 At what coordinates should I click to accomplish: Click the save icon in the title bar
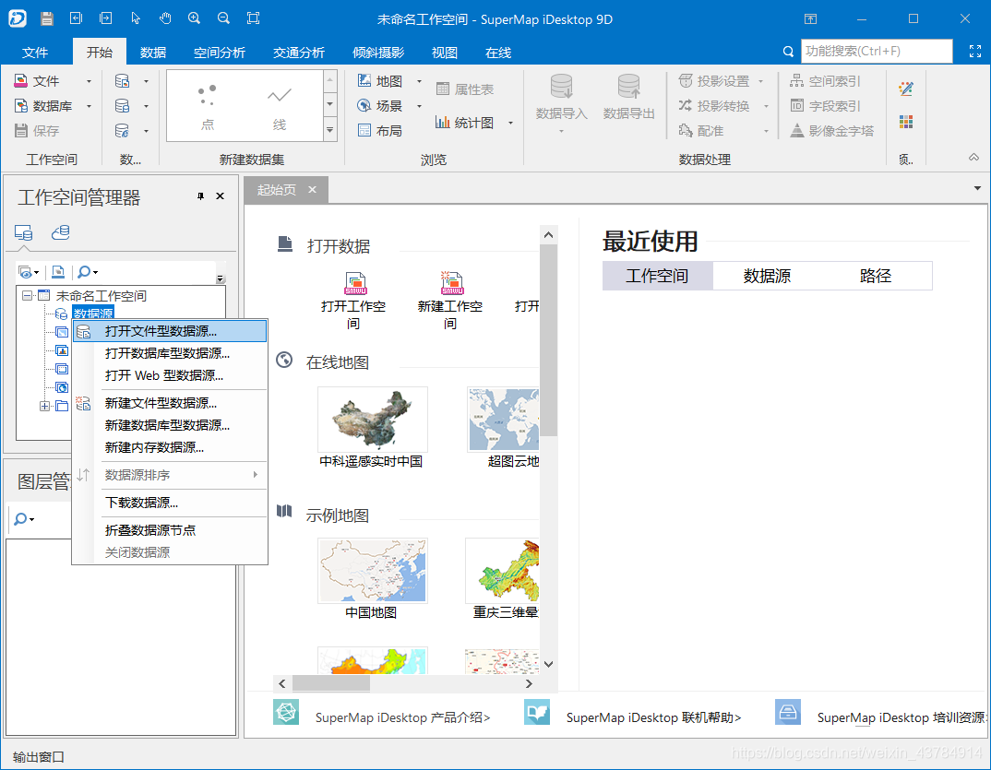[x=47, y=18]
